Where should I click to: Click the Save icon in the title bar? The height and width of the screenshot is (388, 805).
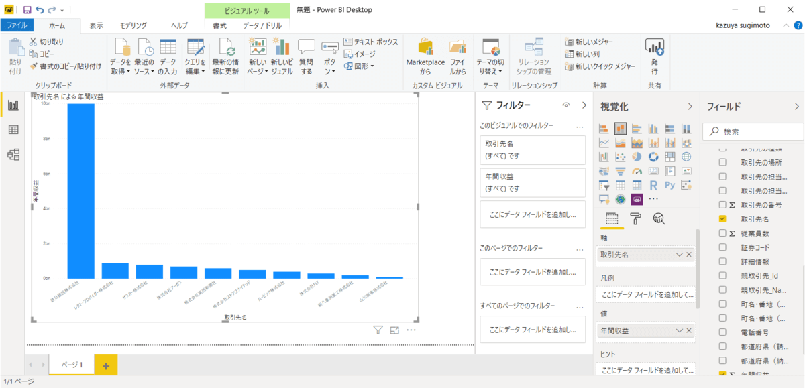point(27,10)
